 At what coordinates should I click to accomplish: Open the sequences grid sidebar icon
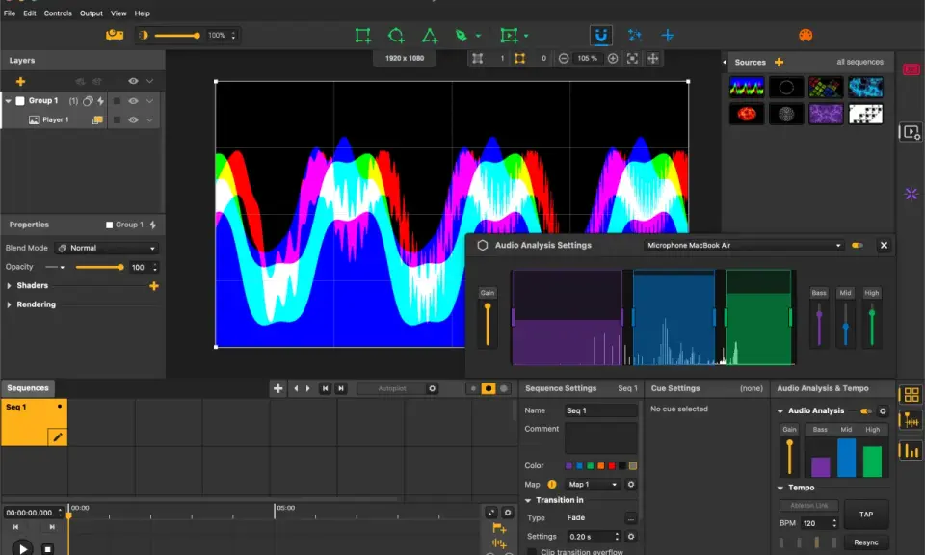911,395
